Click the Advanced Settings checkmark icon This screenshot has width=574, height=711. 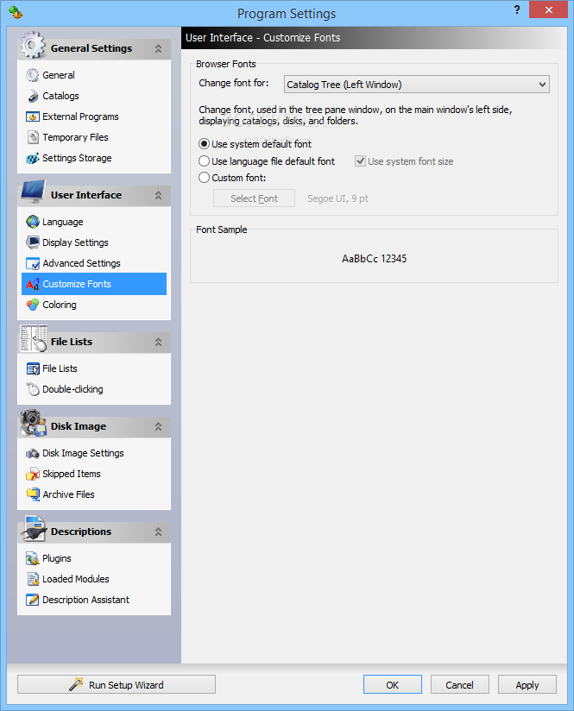[32, 263]
